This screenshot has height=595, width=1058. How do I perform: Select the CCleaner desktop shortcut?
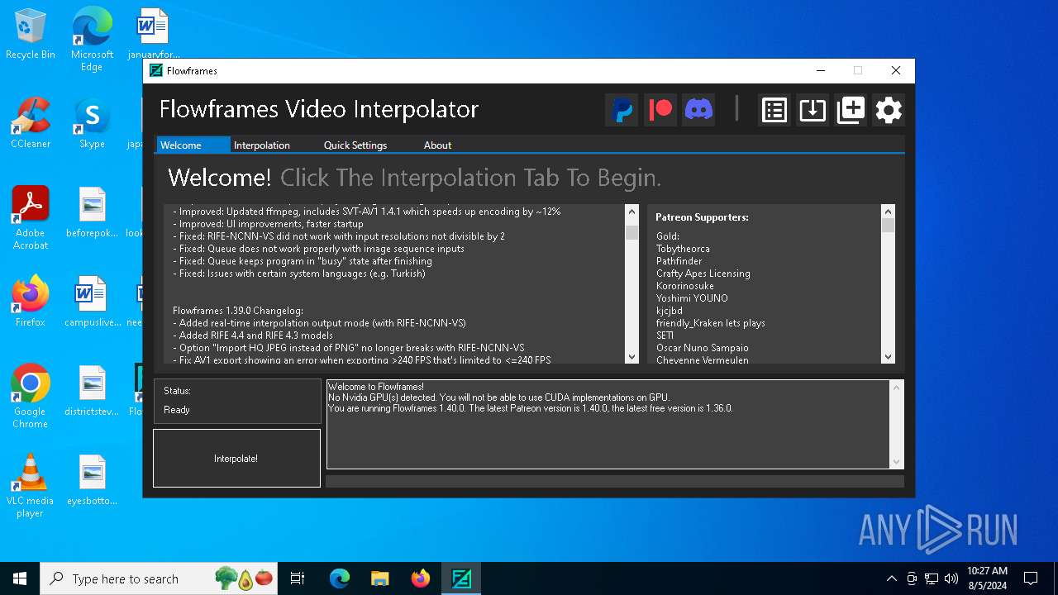31,123
